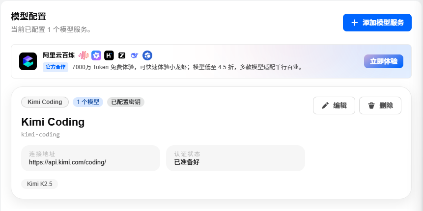Click the 连接地址 URL field

point(91,158)
